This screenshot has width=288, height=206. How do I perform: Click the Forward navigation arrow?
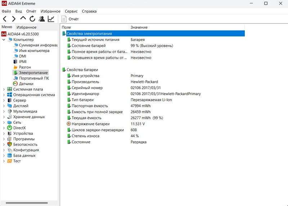(x=14, y=19)
